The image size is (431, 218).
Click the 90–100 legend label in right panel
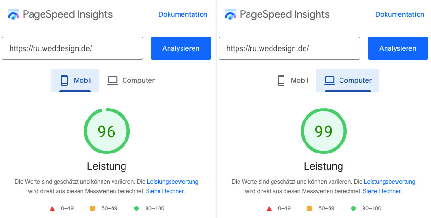[372, 208]
